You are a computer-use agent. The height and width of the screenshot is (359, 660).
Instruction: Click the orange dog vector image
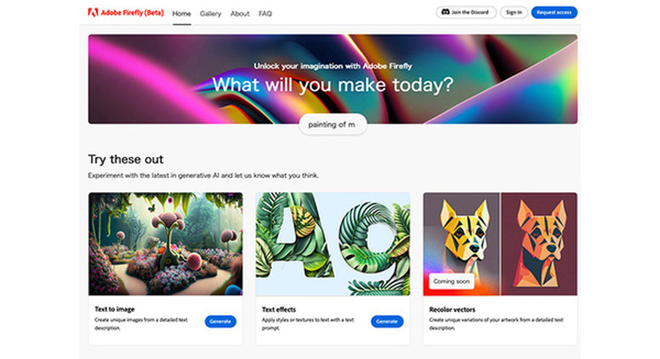tap(539, 244)
